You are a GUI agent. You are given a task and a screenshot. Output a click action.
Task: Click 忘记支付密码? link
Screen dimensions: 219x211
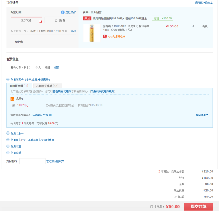coord(55,161)
